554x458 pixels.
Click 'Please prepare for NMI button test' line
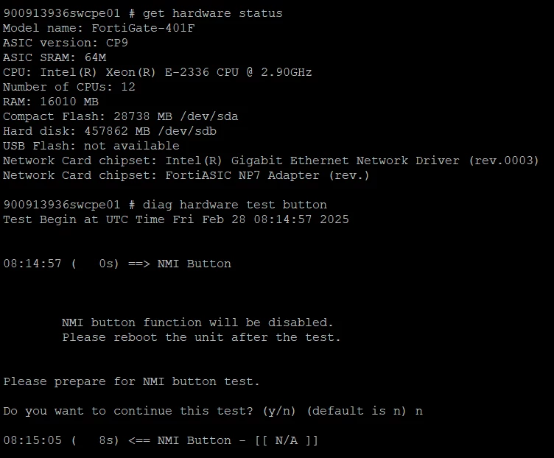[131, 381]
